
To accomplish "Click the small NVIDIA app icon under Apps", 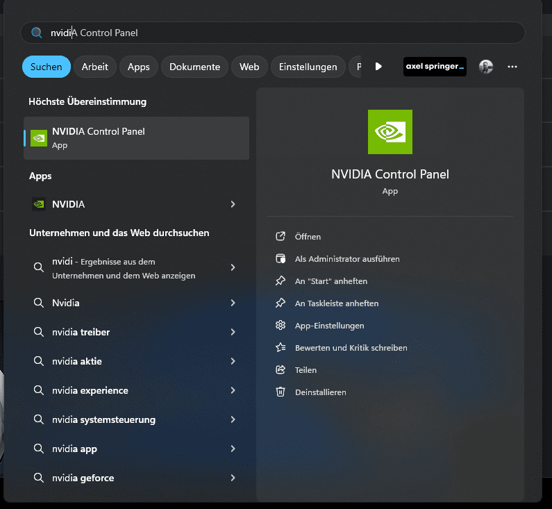I will point(39,204).
